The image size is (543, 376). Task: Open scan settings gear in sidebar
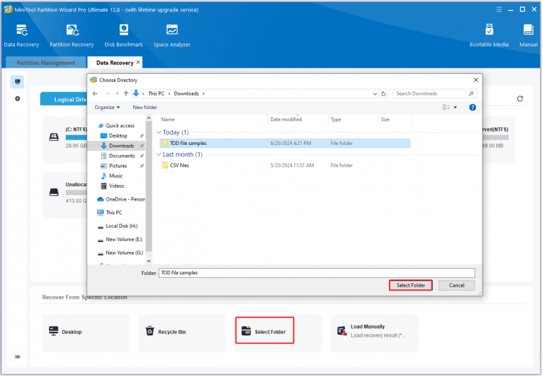pos(18,99)
